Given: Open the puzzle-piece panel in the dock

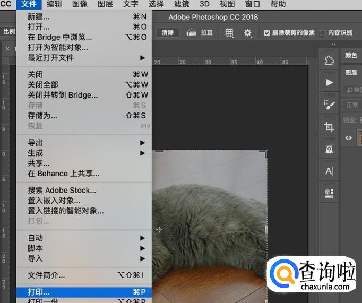Looking at the screenshot, I should point(329,60).
